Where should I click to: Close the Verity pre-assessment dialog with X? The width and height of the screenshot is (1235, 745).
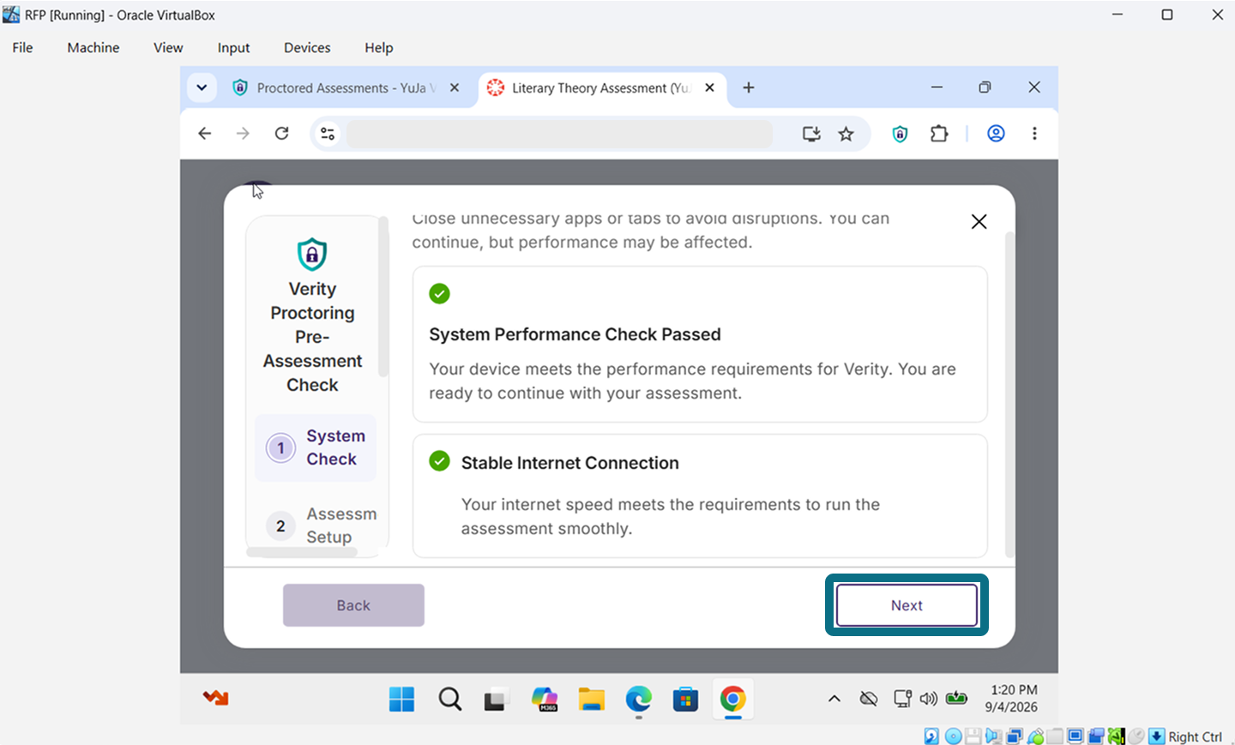[x=979, y=221]
